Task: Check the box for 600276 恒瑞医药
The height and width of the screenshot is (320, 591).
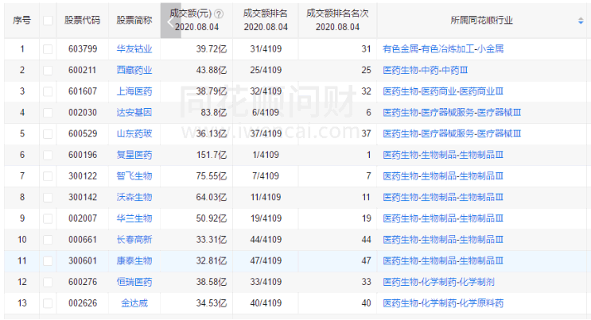Action: click(48, 282)
